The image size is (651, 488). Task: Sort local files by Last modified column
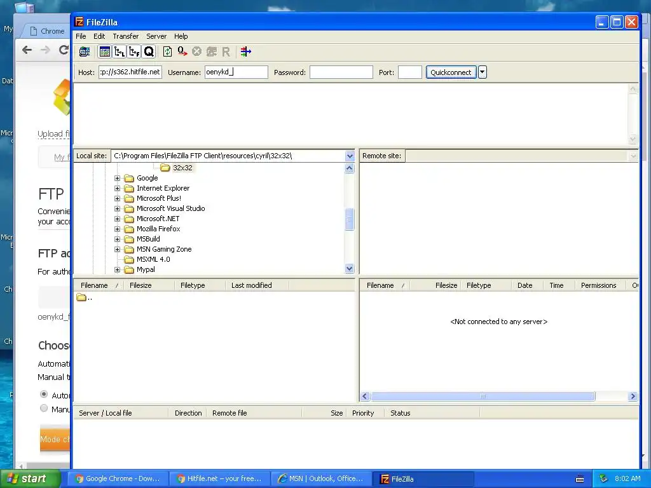257,285
